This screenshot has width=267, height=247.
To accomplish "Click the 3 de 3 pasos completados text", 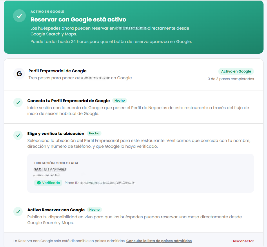I will click(231, 79).
